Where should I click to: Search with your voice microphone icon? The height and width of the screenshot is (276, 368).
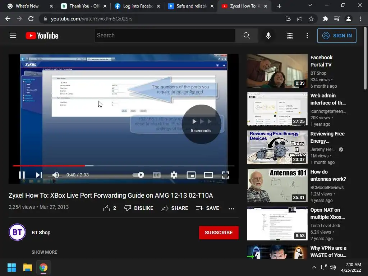pyautogui.click(x=268, y=36)
